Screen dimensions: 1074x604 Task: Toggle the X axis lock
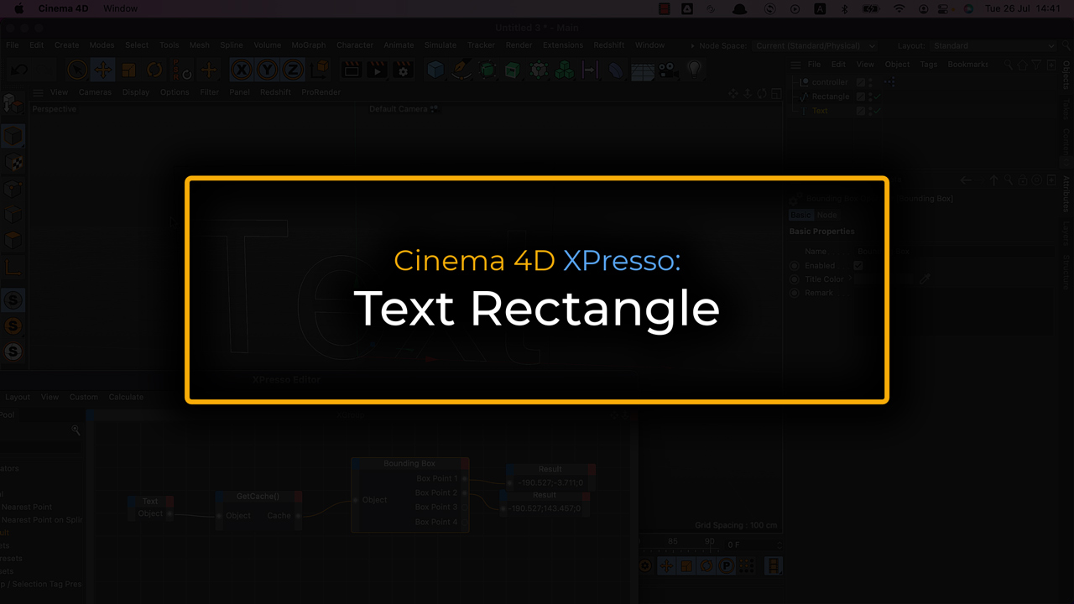[242, 70]
